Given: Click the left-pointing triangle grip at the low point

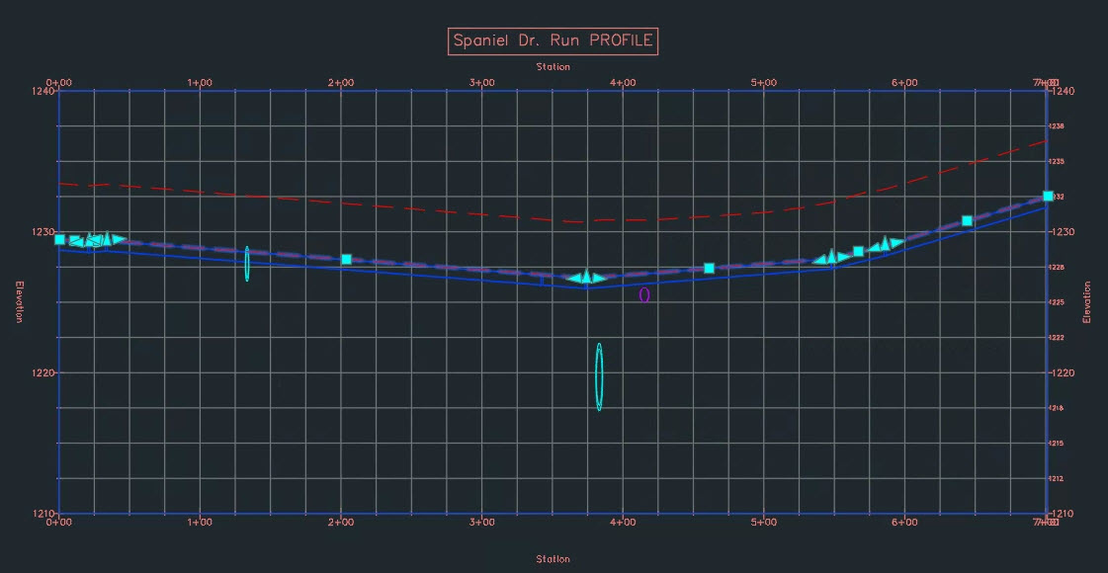Looking at the screenshot, I should click(x=574, y=279).
